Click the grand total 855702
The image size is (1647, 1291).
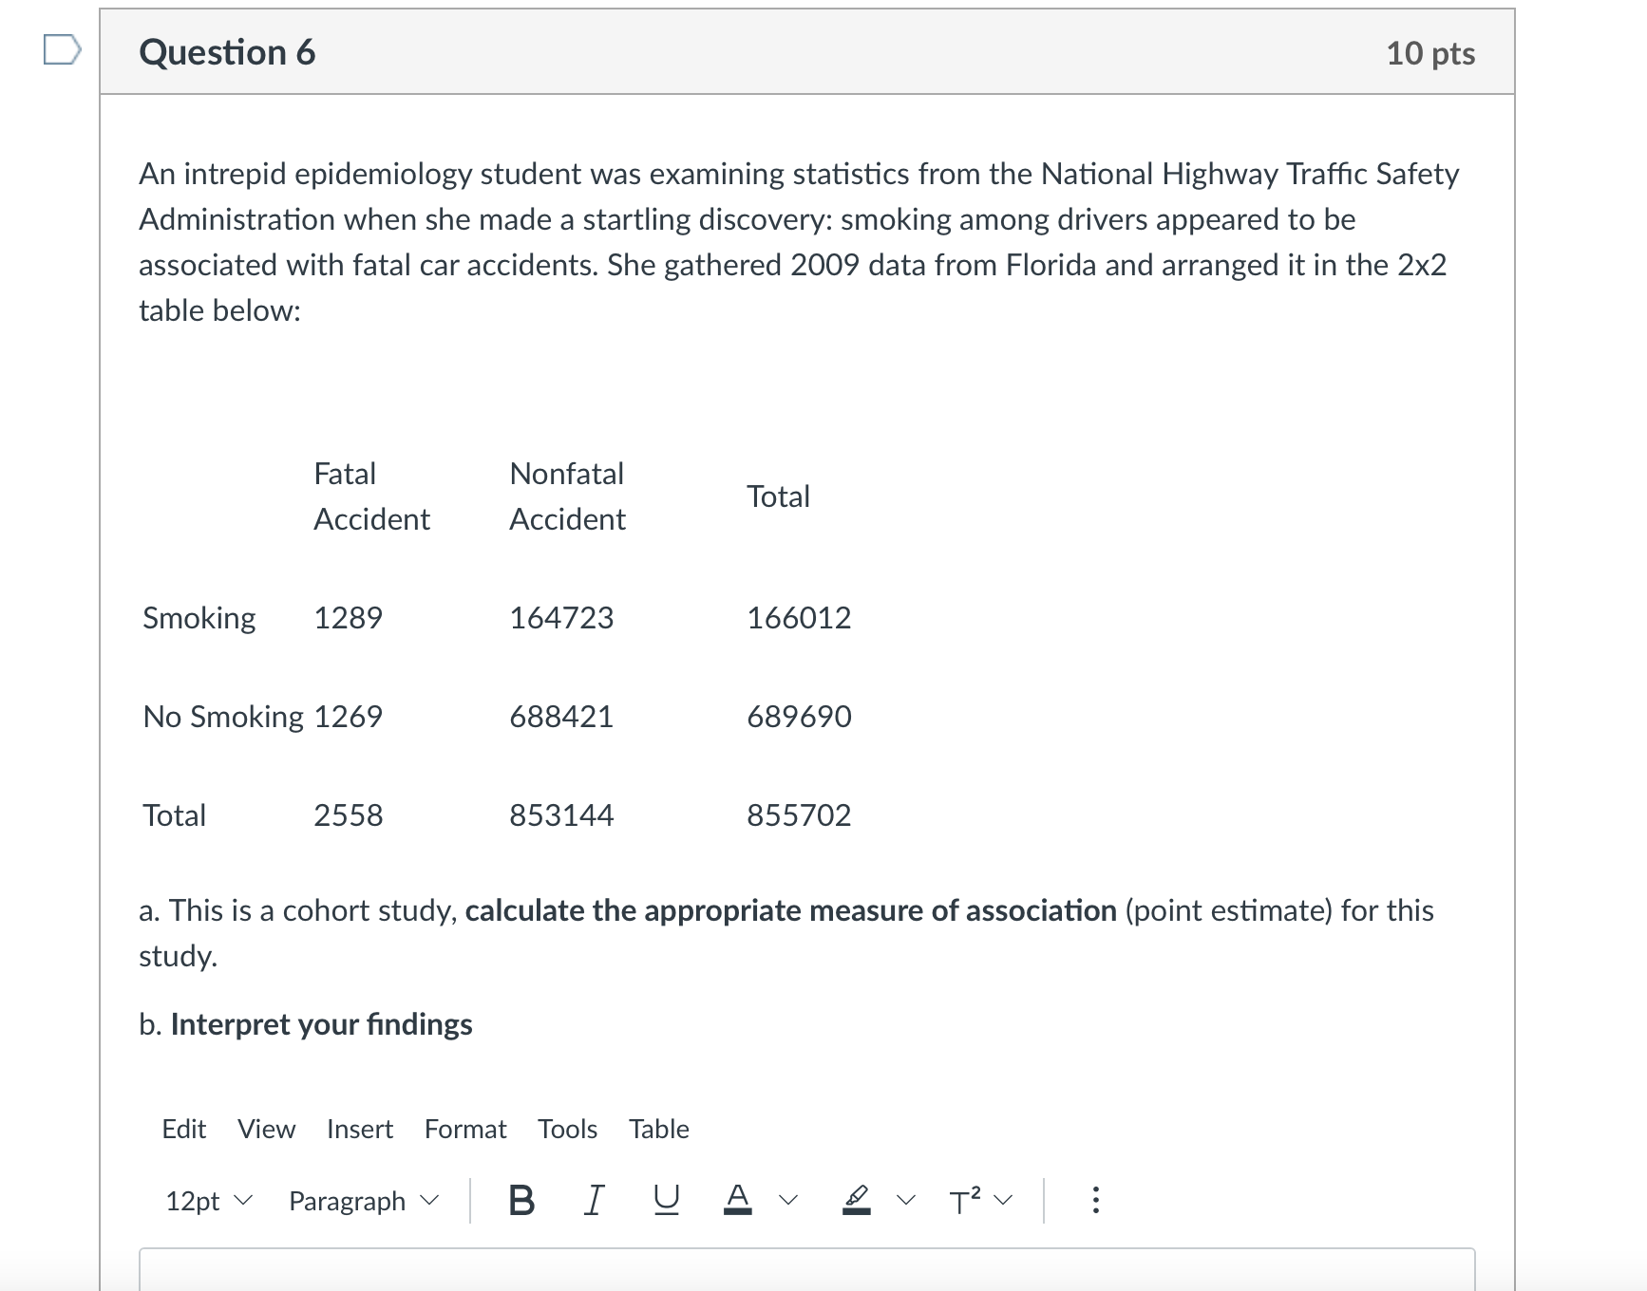point(799,815)
